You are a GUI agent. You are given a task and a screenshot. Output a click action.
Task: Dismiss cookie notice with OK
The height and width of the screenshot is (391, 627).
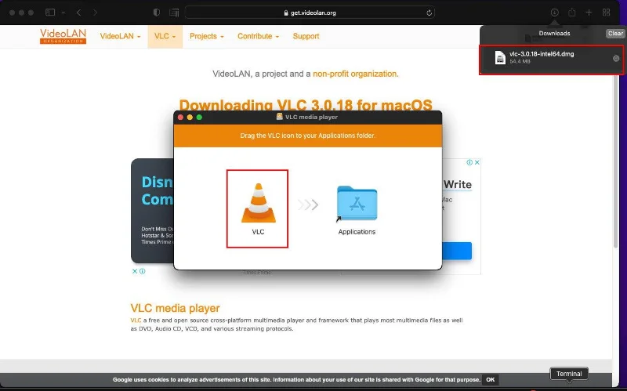click(x=491, y=379)
